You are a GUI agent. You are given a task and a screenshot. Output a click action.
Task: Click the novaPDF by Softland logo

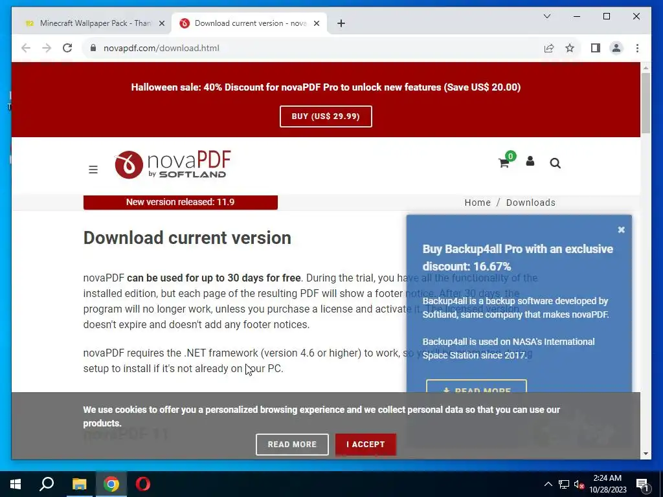click(x=172, y=164)
